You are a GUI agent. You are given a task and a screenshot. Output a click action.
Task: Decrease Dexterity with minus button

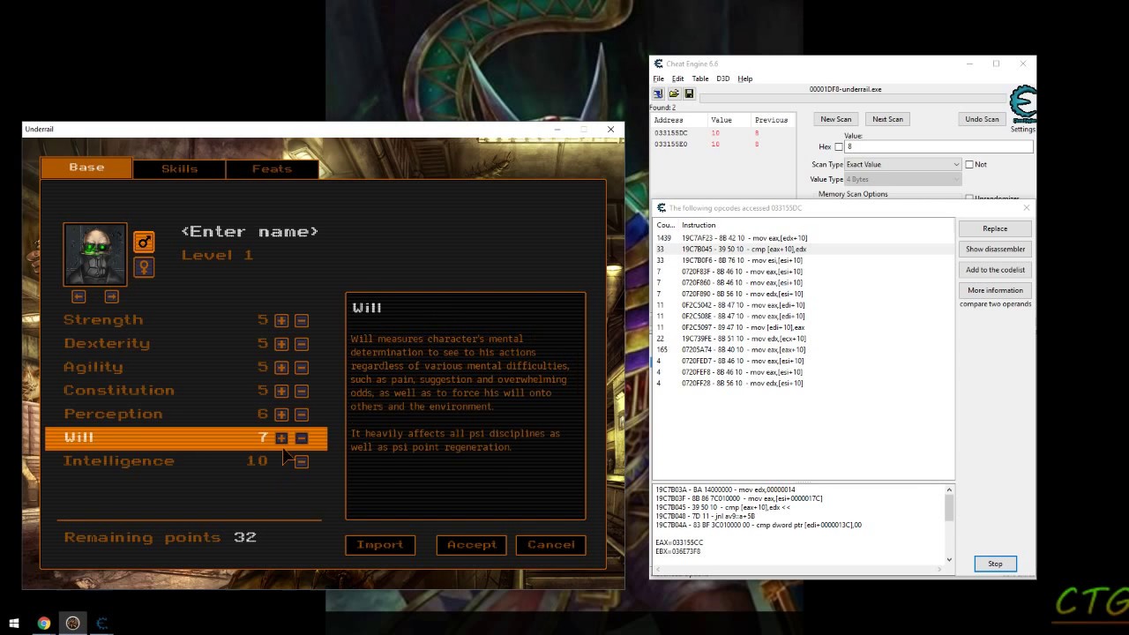(x=302, y=344)
